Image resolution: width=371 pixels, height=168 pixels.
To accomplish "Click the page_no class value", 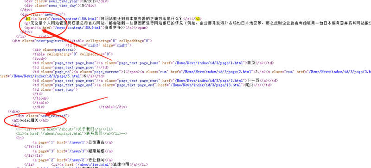I will tap(63, 72).
